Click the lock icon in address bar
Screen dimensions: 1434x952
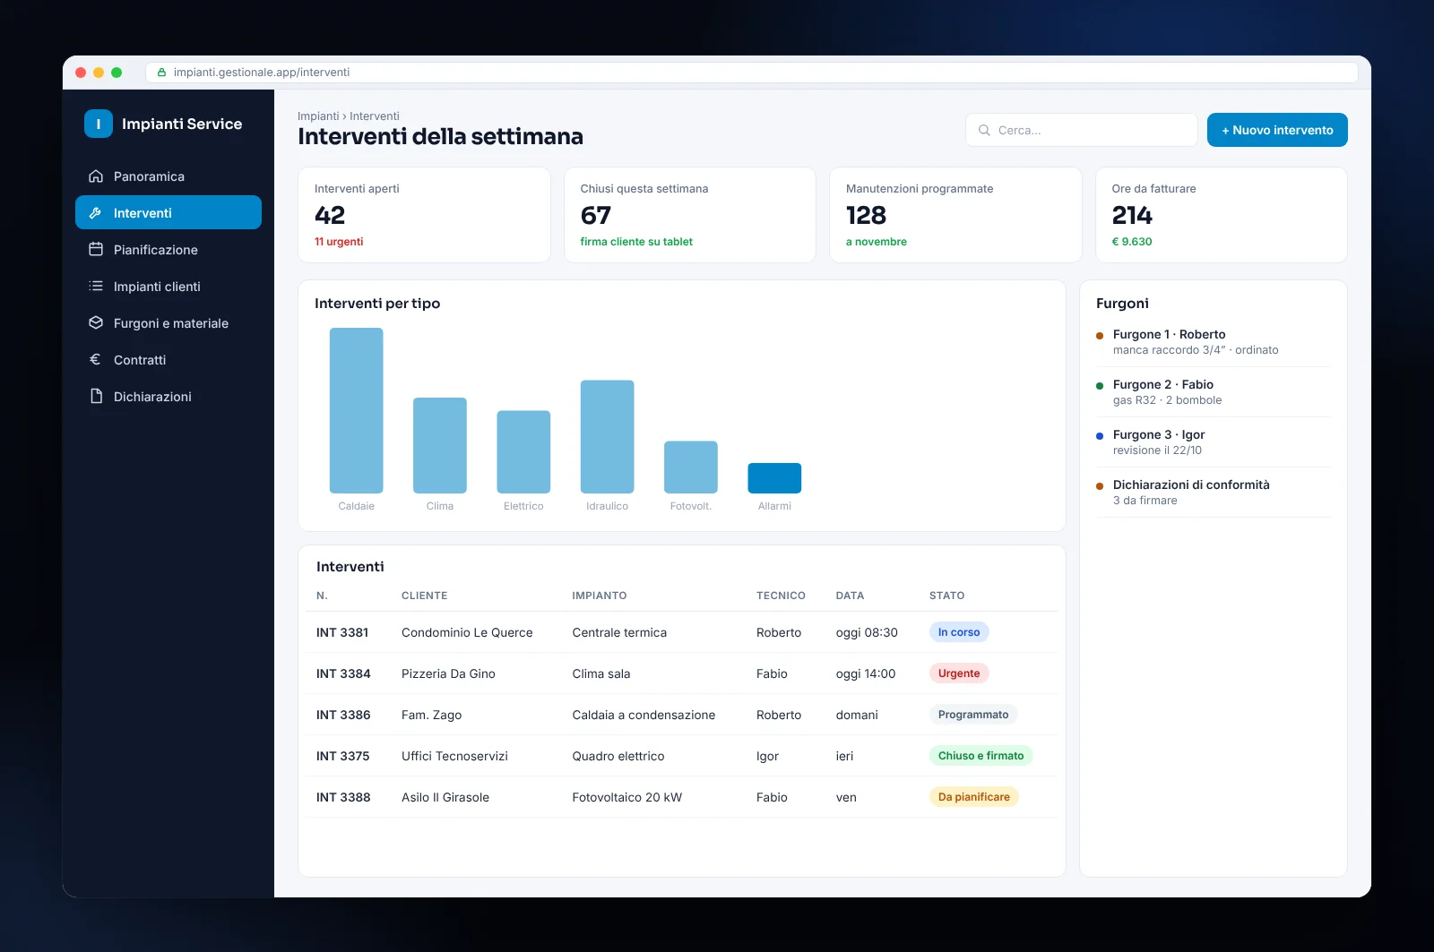[x=161, y=73]
